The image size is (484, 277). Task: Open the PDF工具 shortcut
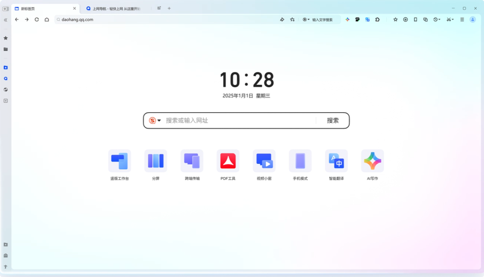[x=228, y=161]
